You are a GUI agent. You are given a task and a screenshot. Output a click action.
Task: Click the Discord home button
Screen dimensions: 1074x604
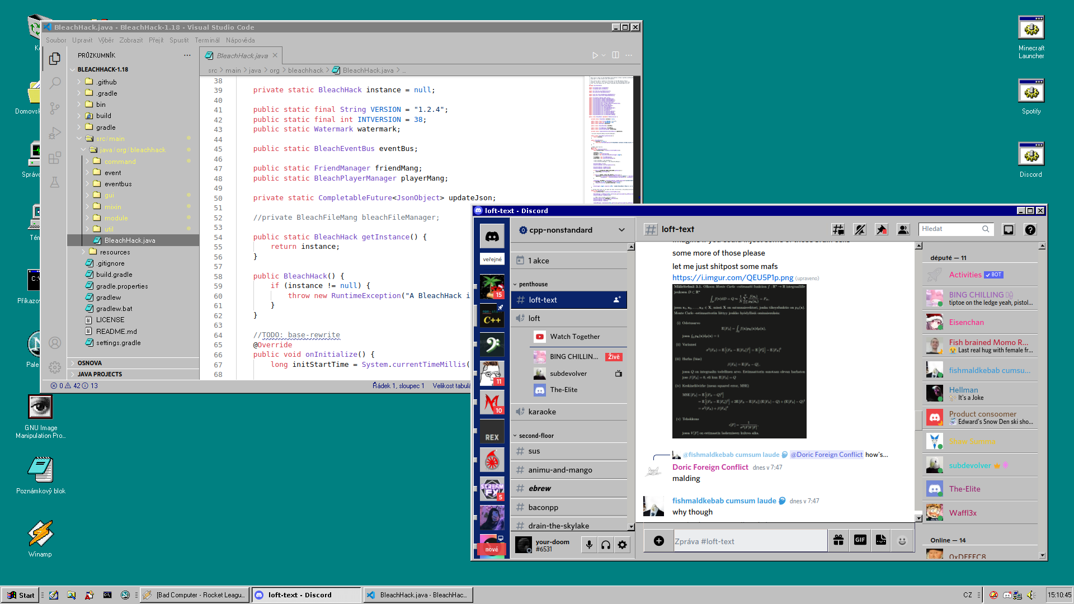[492, 236]
